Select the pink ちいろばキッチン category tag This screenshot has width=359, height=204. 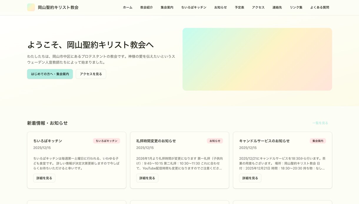click(107, 141)
